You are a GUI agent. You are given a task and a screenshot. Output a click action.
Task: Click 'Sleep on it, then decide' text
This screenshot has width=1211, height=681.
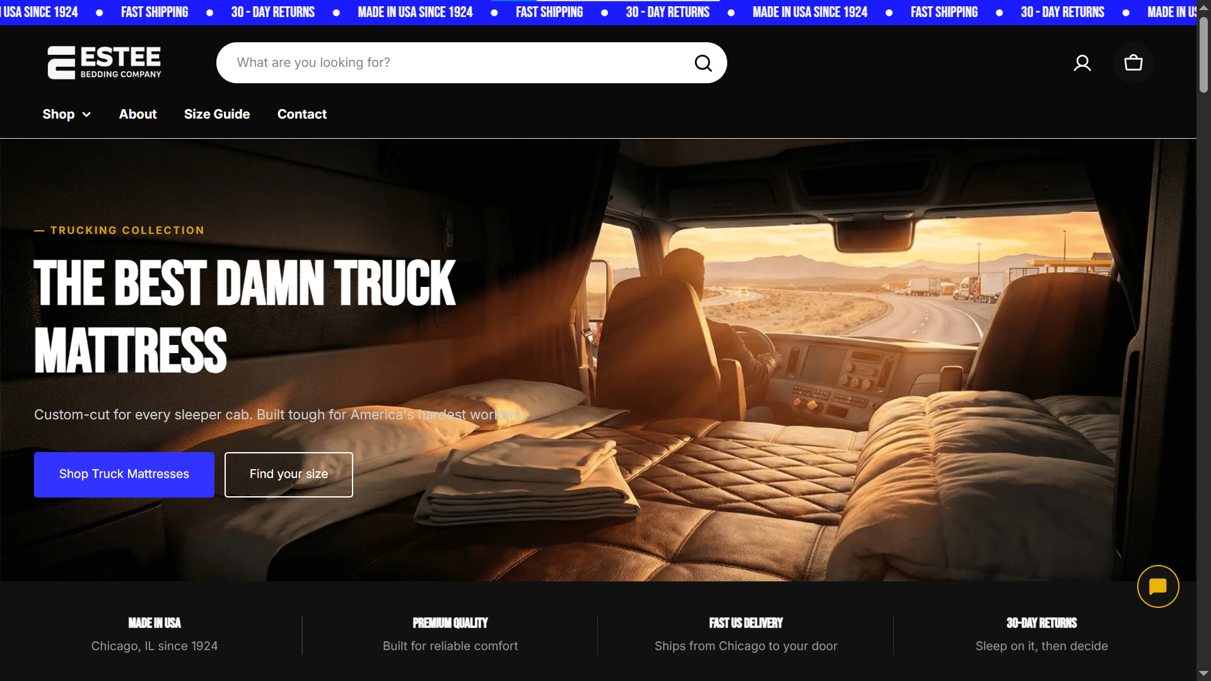click(x=1042, y=646)
